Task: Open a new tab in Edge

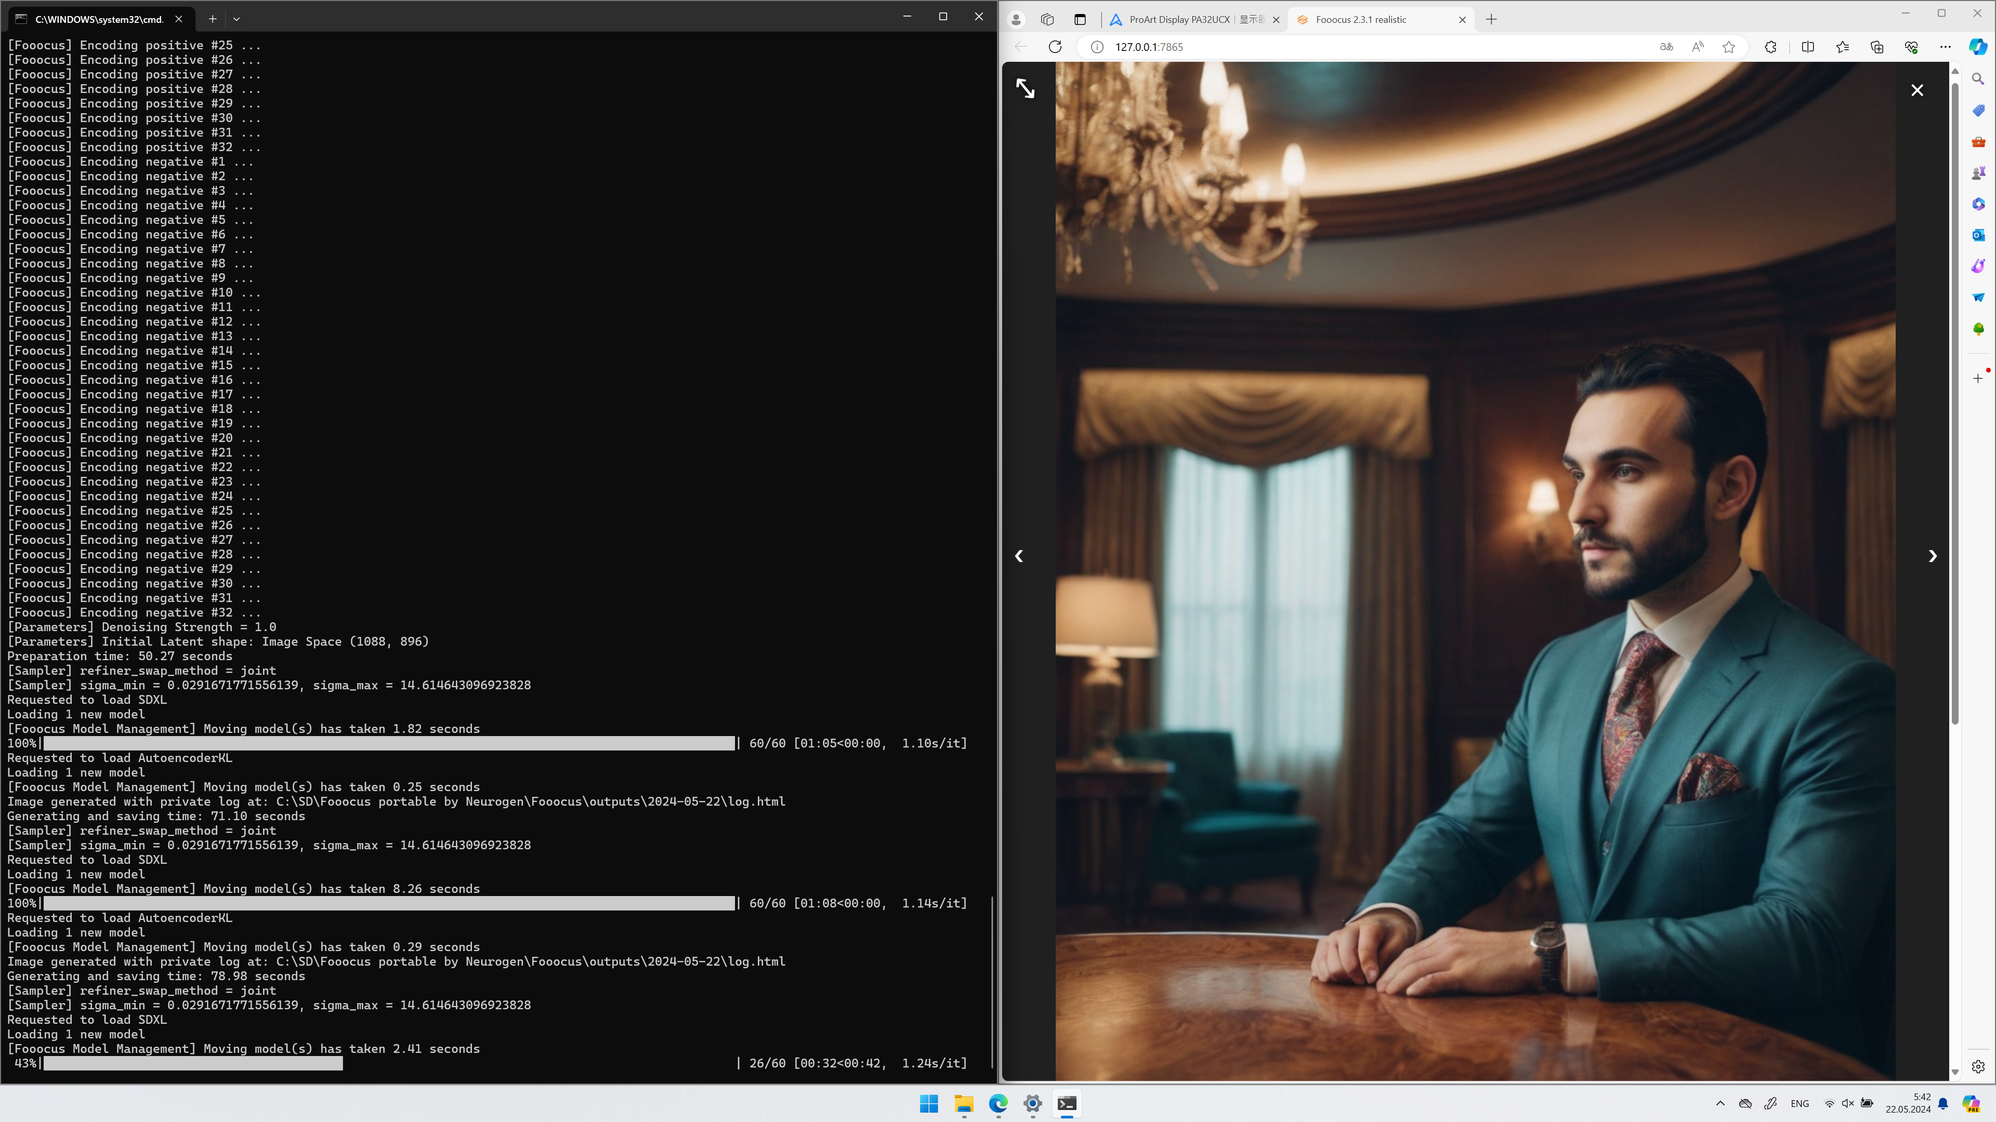Action: [x=1492, y=19]
